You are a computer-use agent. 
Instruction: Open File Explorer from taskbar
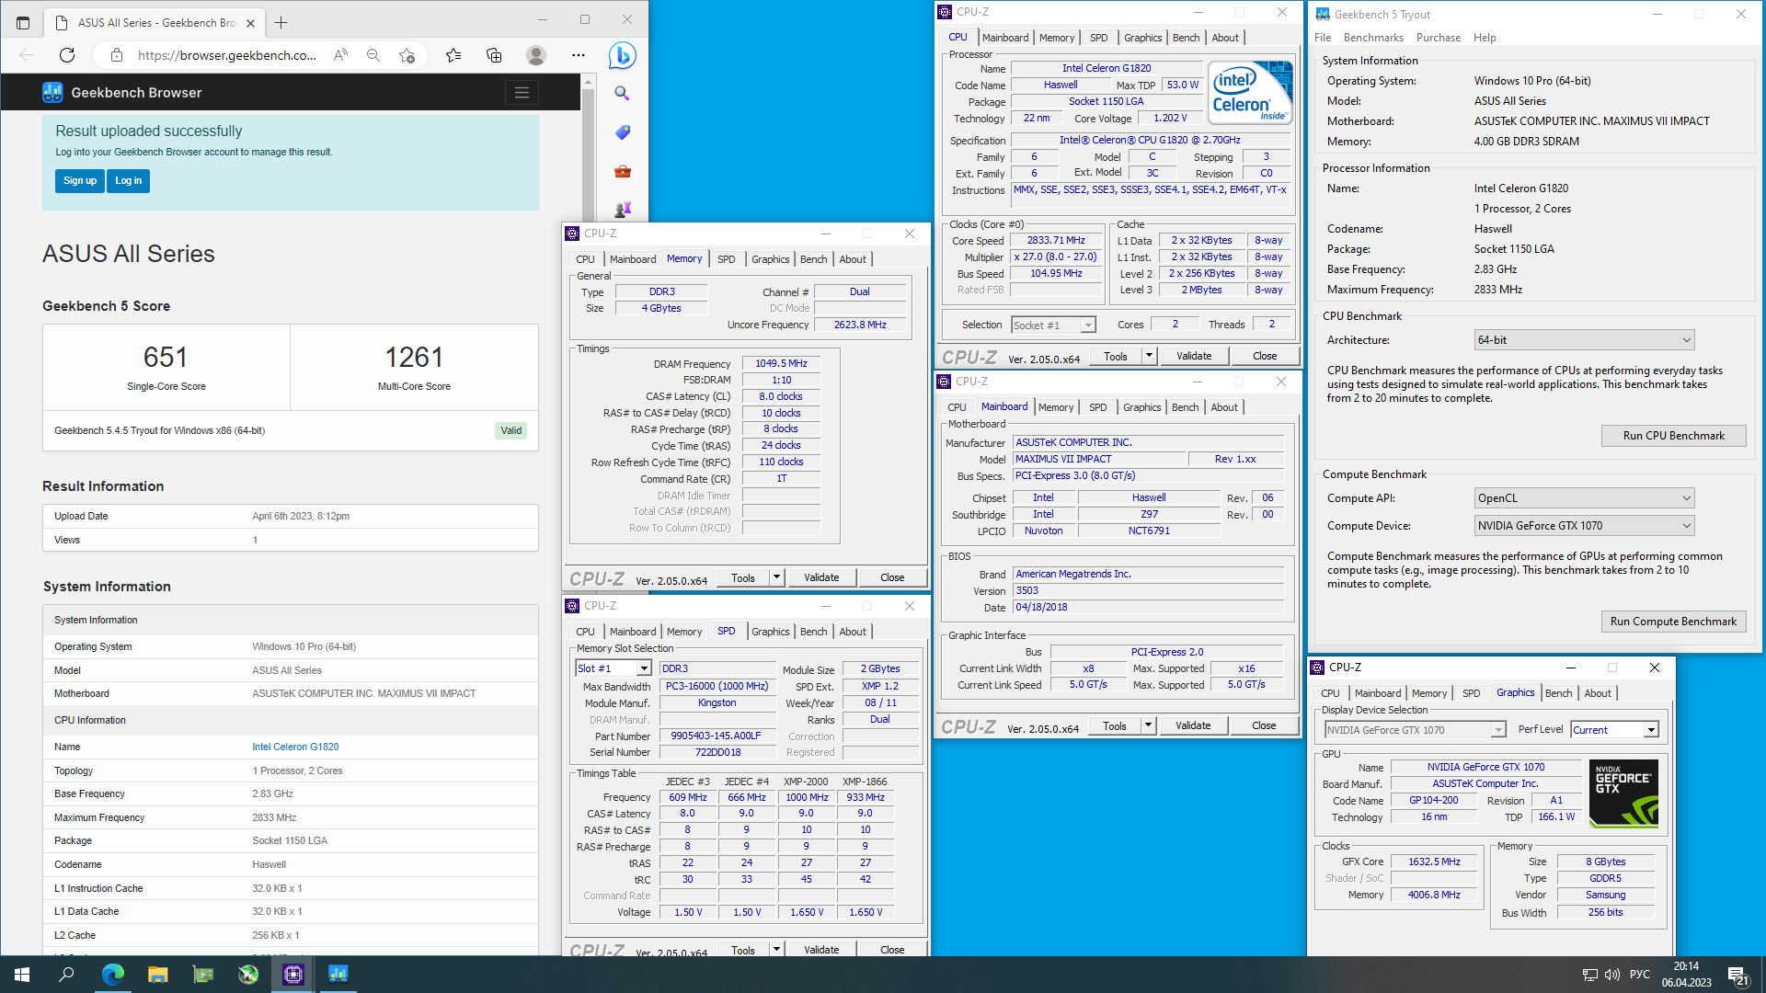click(x=157, y=975)
